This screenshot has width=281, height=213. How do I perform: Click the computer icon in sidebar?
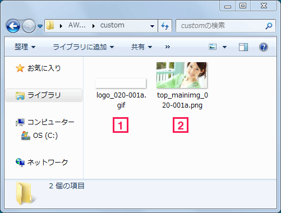pos(20,122)
